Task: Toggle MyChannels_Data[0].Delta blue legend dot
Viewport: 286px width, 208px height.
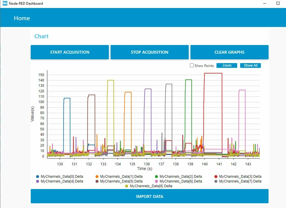Action: [x=38, y=177]
